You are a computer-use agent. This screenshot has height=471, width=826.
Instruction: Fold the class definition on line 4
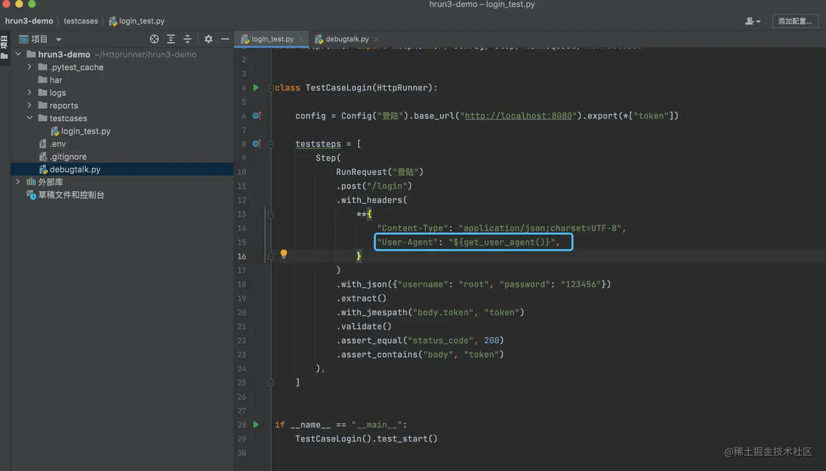pos(271,88)
